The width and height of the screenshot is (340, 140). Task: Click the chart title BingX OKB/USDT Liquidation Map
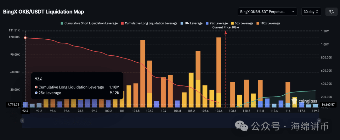click(x=43, y=12)
